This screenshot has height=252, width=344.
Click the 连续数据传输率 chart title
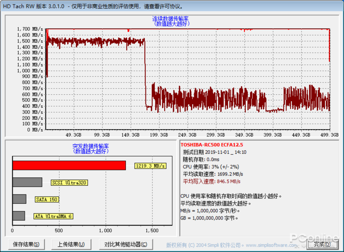pyautogui.click(x=170, y=19)
